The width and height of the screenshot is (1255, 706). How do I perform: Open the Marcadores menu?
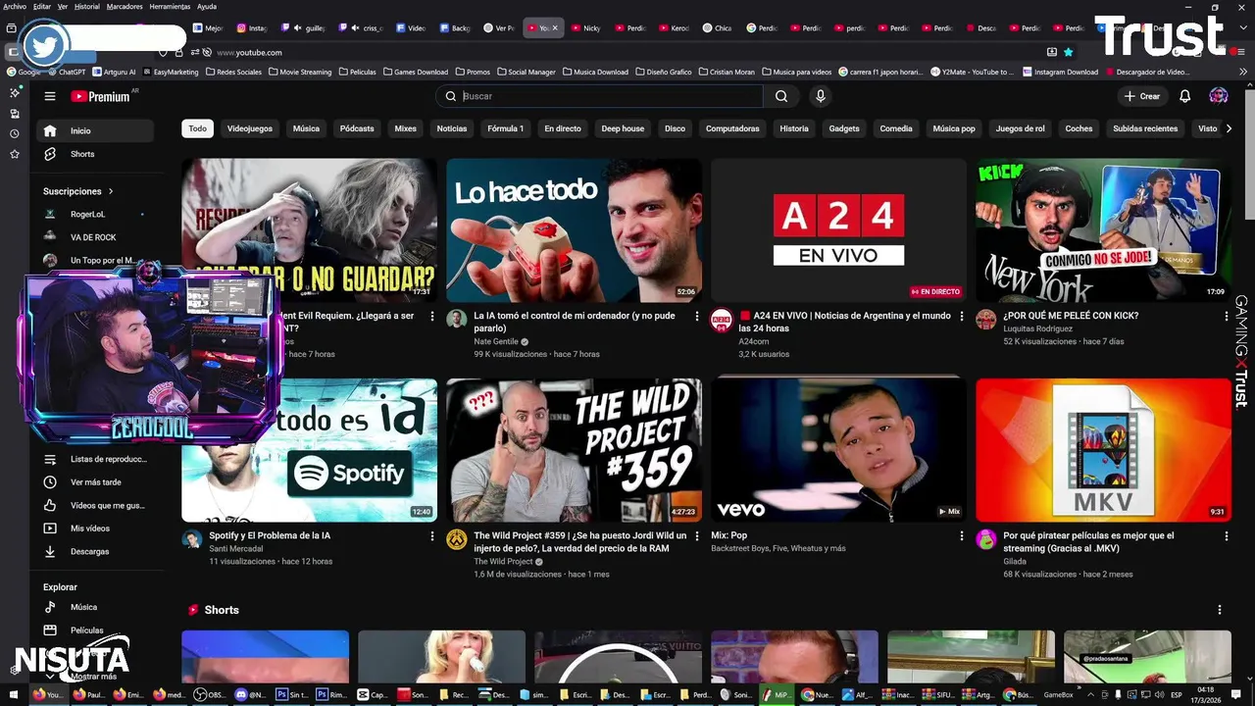[x=125, y=6]
